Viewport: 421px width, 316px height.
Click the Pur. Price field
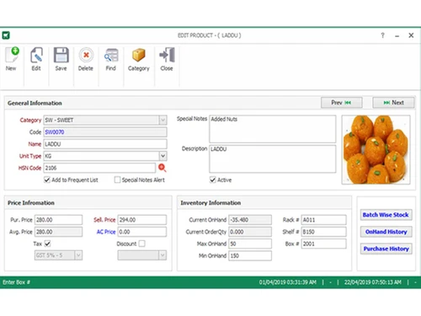click(58, 220)
